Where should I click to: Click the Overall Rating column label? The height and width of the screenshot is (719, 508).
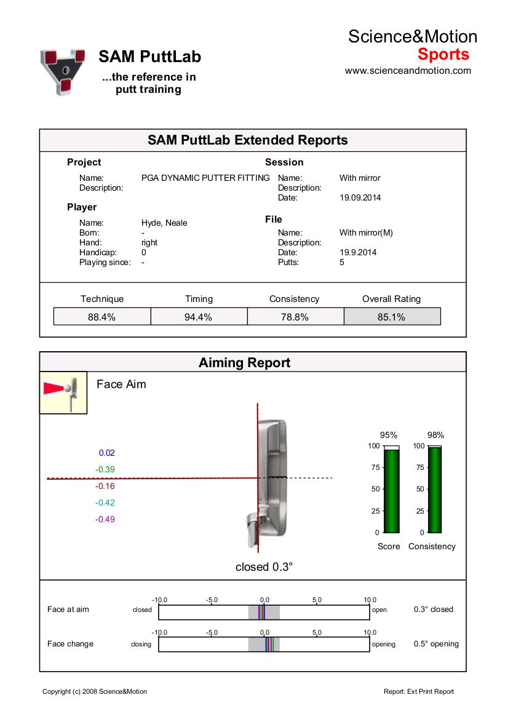click(392, 299)
